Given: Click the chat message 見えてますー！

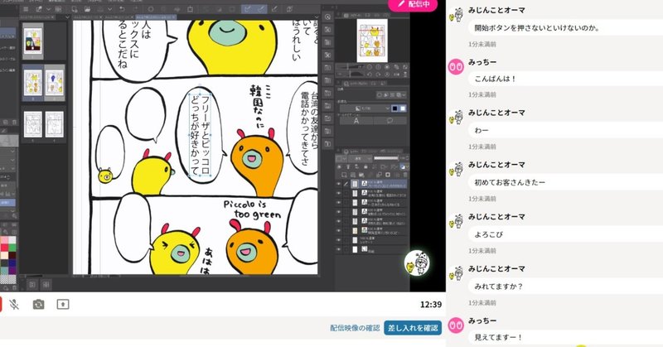Looking at the screenshot, I should click(498, 337).
